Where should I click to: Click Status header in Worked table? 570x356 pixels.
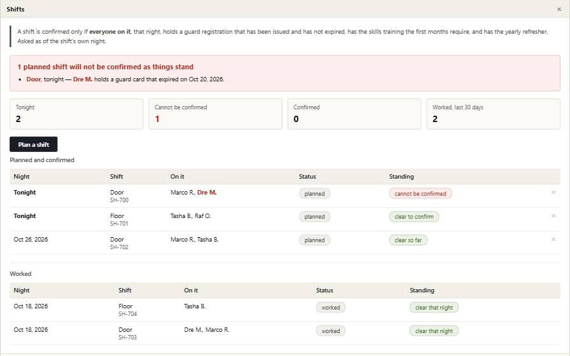[324, 291]
